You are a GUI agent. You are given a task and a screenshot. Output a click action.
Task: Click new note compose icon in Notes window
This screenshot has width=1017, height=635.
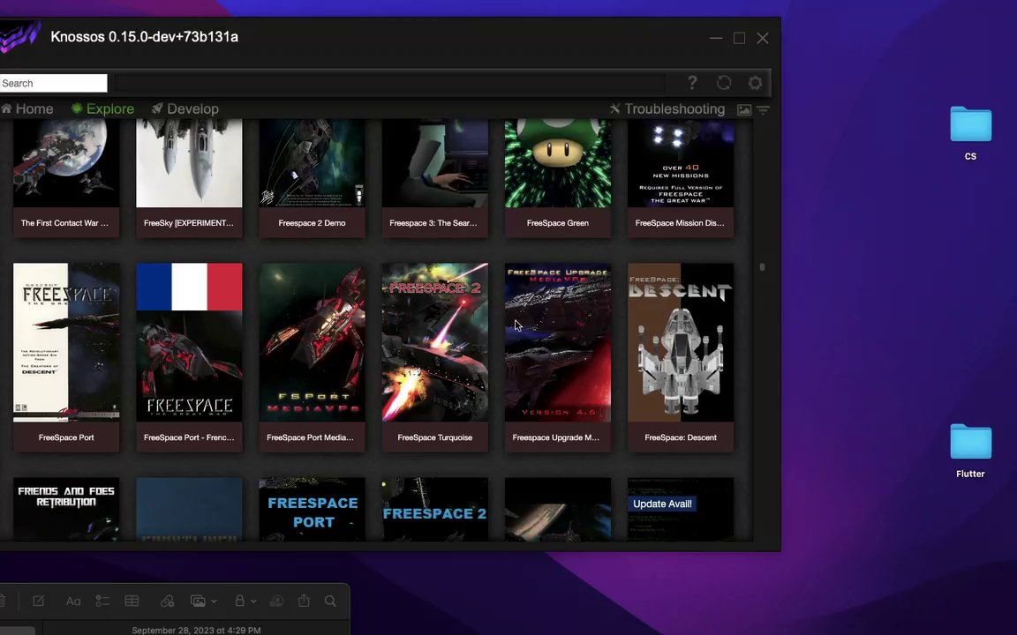[x=38, y=601]
